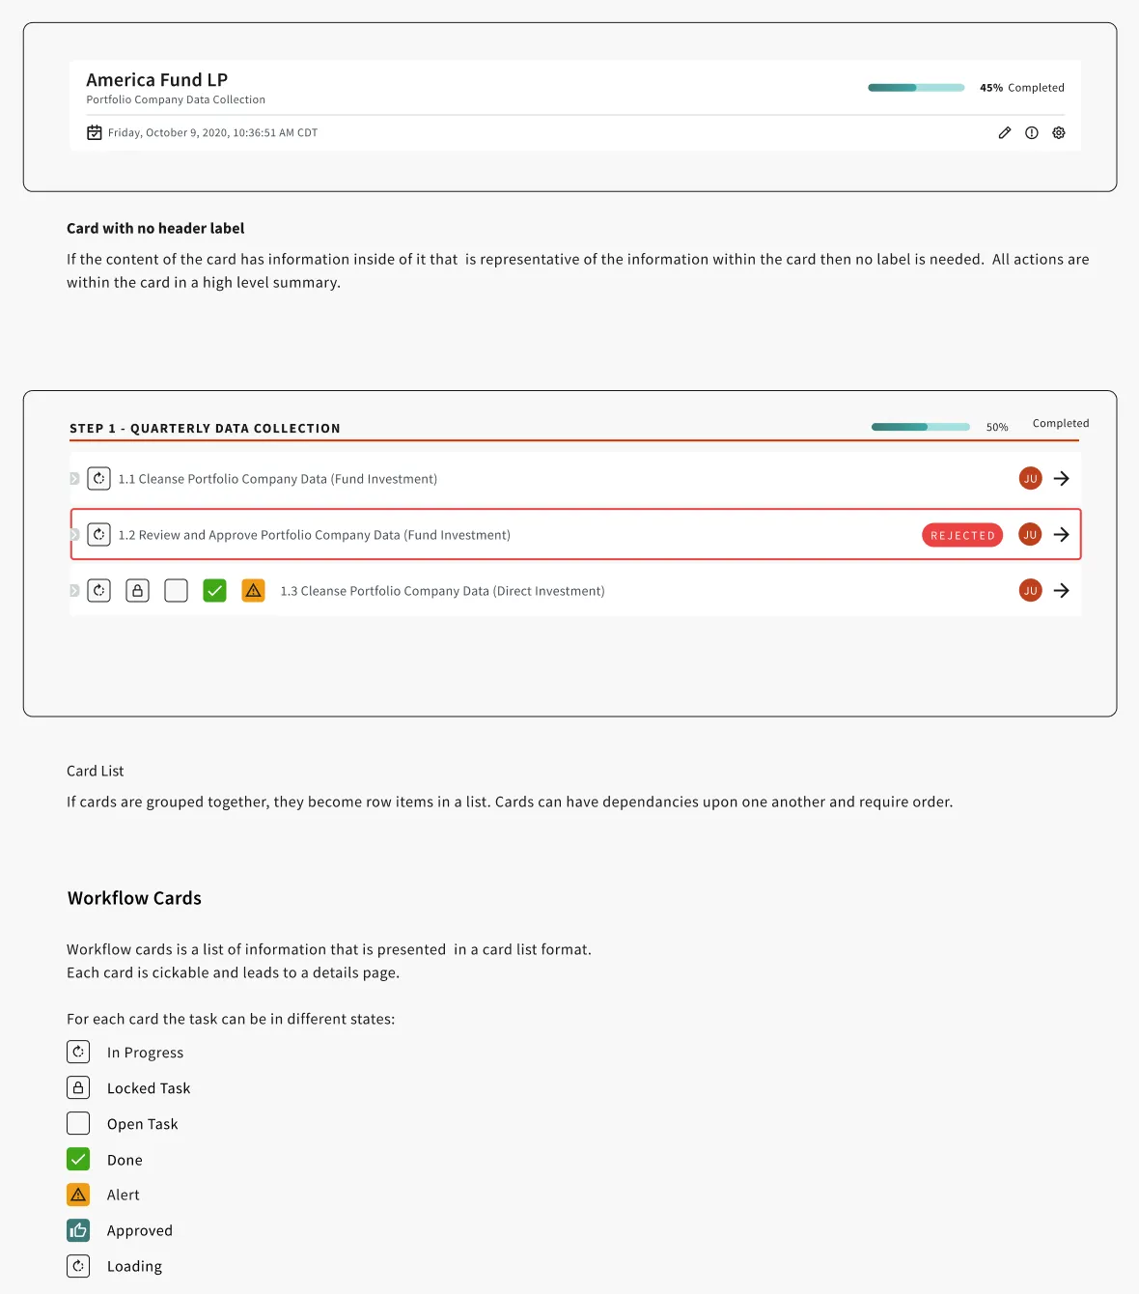Click the REJECTED badge on row 1.2

[x=962, y=535]
